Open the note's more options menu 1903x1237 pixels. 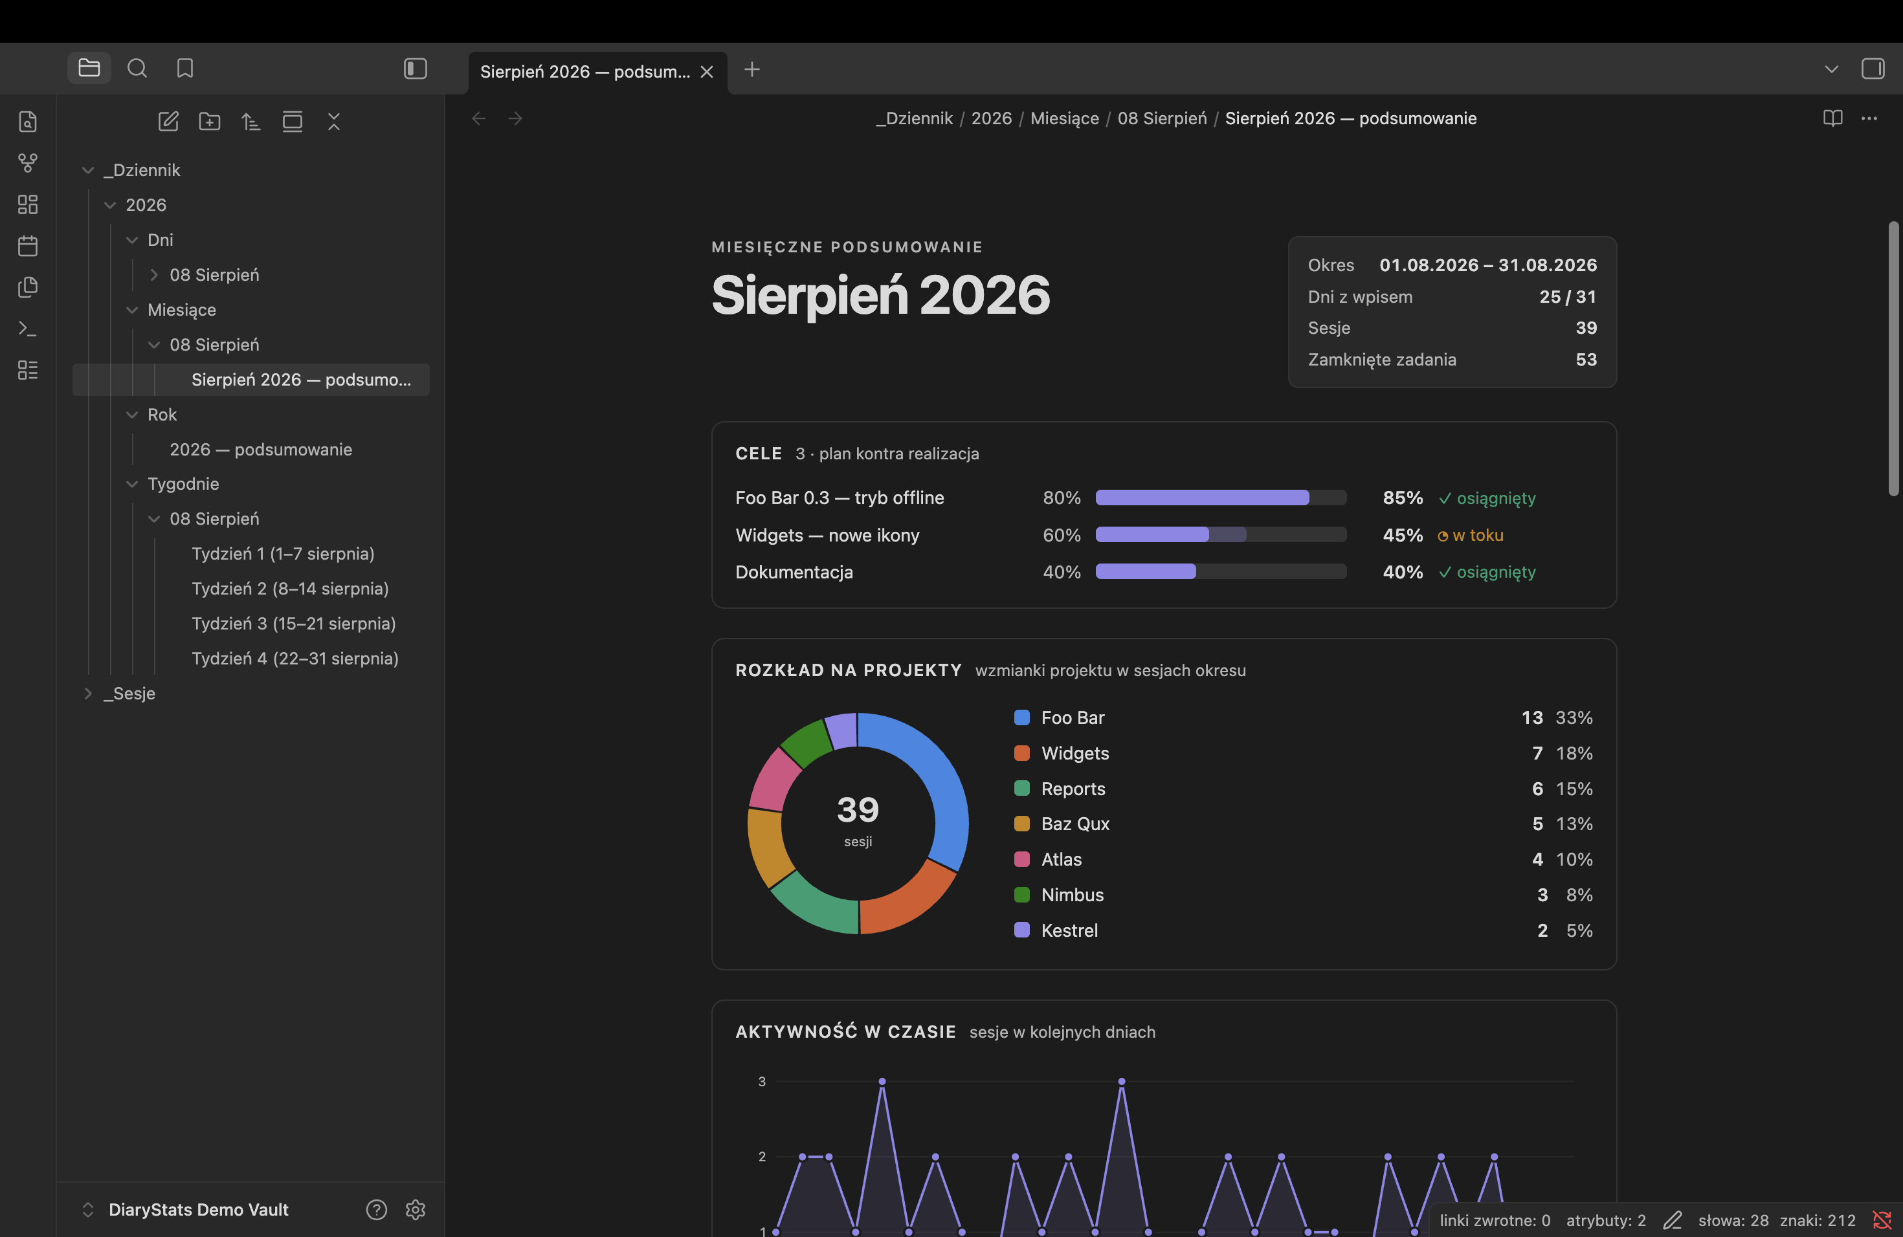1869,118
